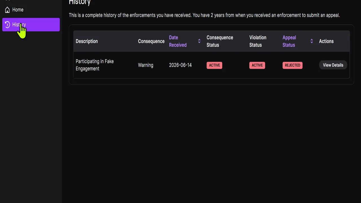The height and width of the screenshot is (203, 361).
Task: Select 'Participating in Fake Engagement' description
Action: [x=95, y=65]
